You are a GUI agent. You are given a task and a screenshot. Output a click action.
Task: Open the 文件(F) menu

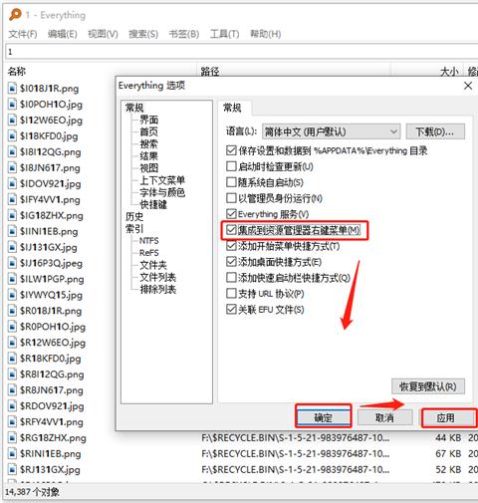tap(23, 34)
